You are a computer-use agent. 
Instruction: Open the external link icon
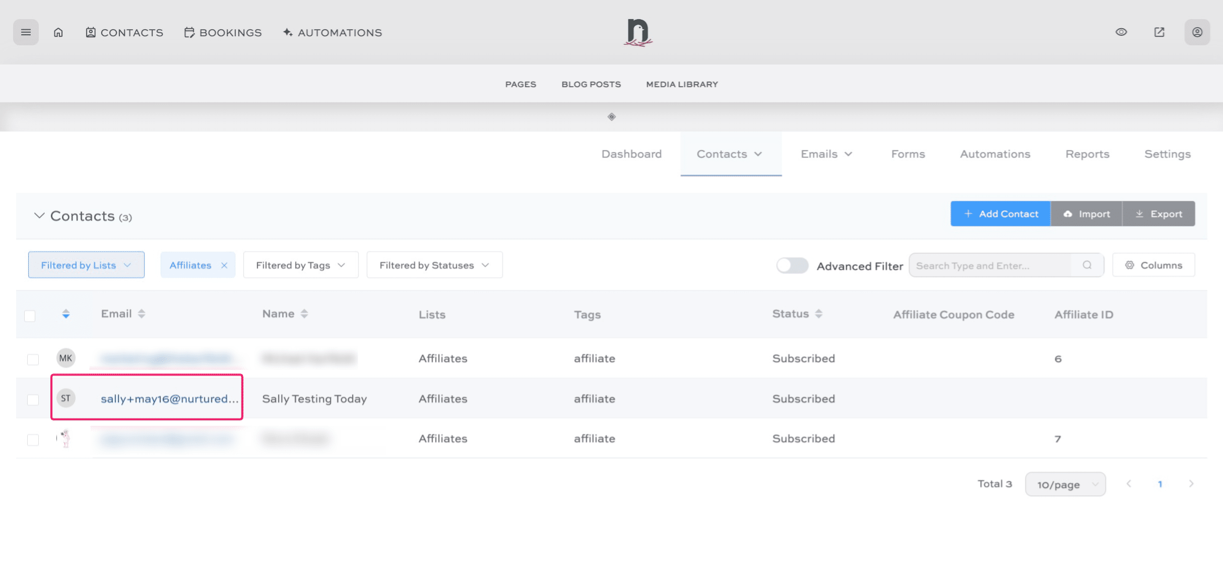click(1159, 32)
